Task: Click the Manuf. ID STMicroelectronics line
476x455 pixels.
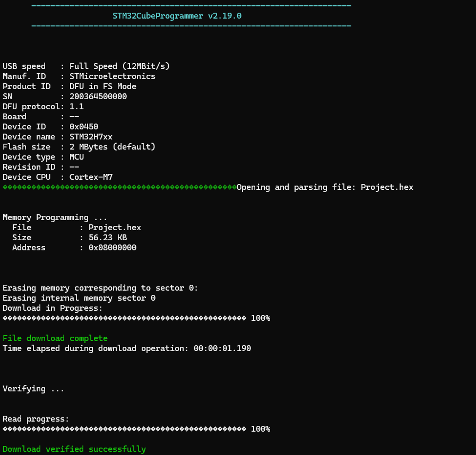Action: coord(79,76)
